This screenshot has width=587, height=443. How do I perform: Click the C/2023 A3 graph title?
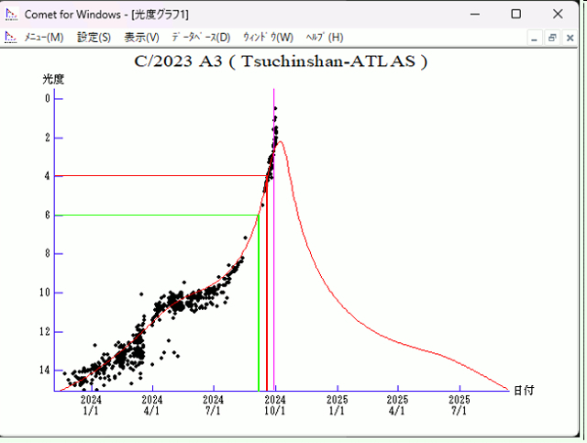point(281,62)
